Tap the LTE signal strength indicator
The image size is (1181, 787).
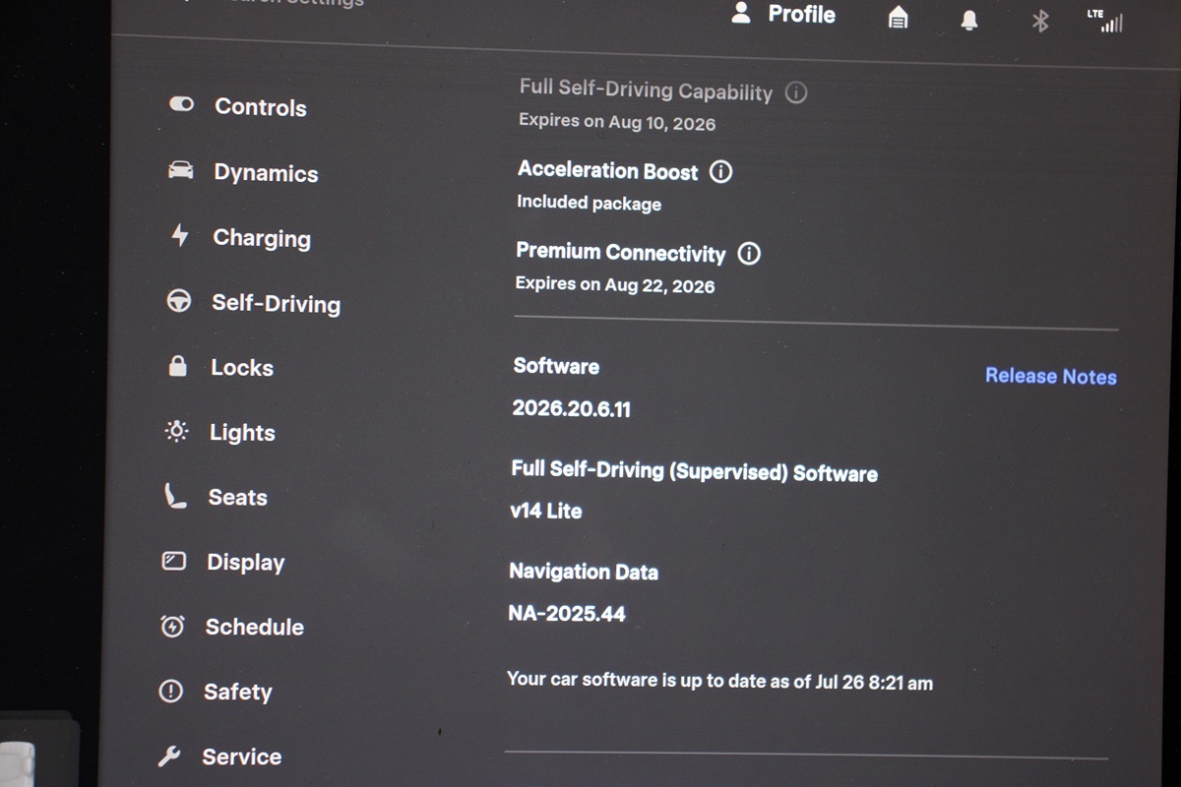point(1104,21)
